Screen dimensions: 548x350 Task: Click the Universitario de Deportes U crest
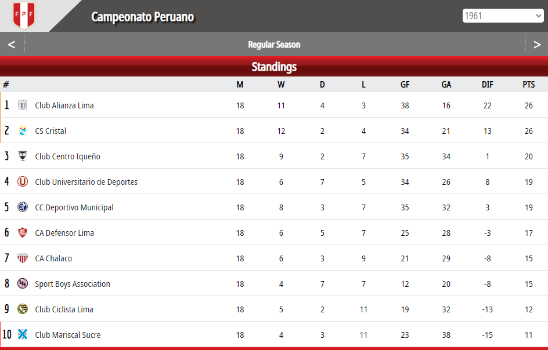pos(23,181)
